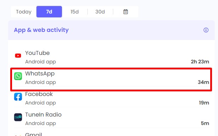Click the Gmail entry at list bottom
Viewport: 218px width, 136px height.
click(x=34, y=134)
